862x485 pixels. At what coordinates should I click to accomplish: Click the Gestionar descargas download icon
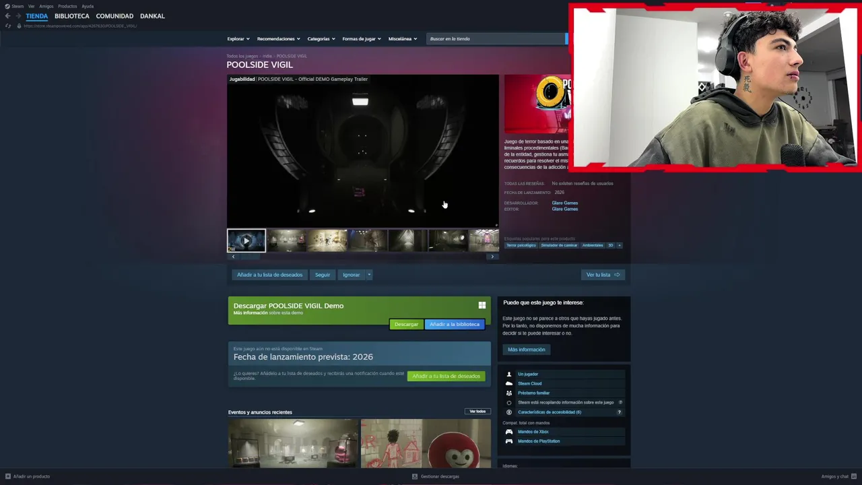click(415, 476)
